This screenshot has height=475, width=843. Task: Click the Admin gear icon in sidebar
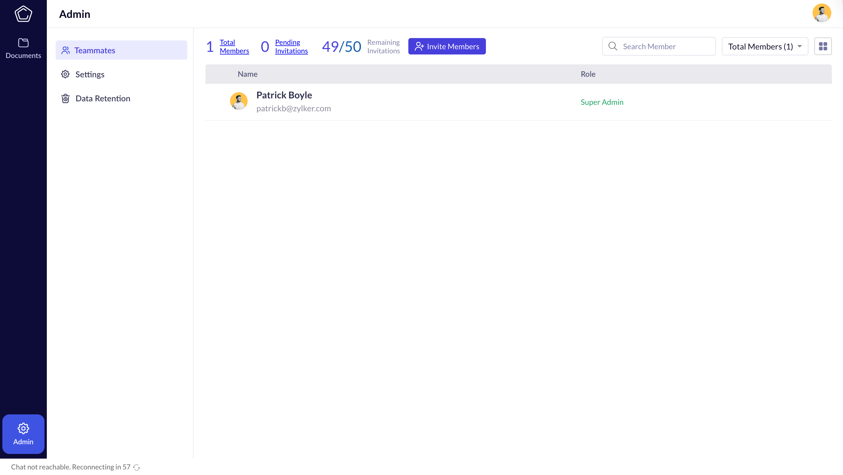(23, 428)
